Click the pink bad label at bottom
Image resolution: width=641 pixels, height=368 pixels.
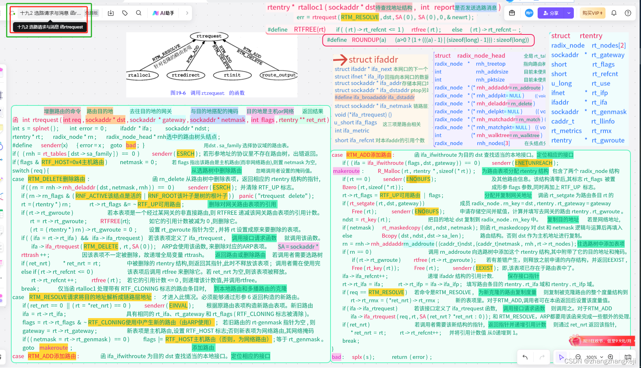[x=336, y=357]
